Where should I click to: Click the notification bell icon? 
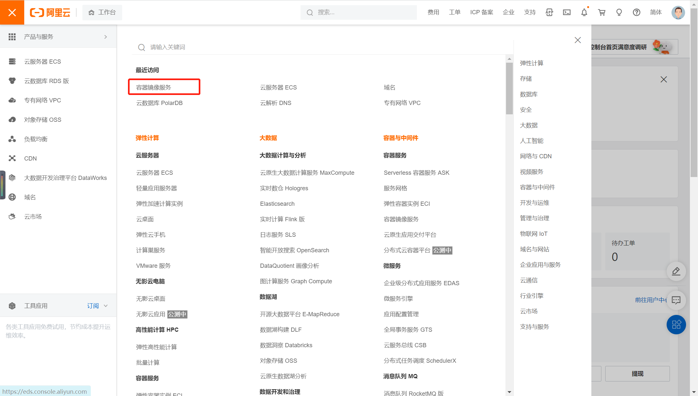point(584,12)
